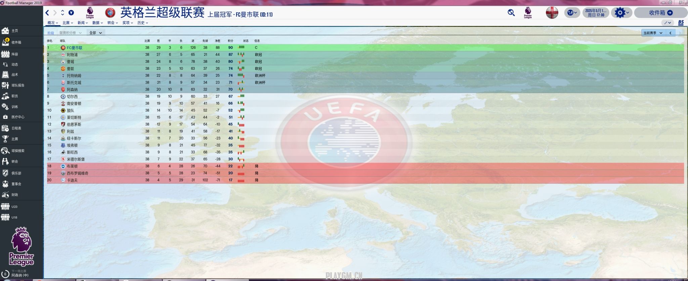Screen dimensions: 688x281
Task: Open the FC曼市联 team link
Action: click(74, 48)
